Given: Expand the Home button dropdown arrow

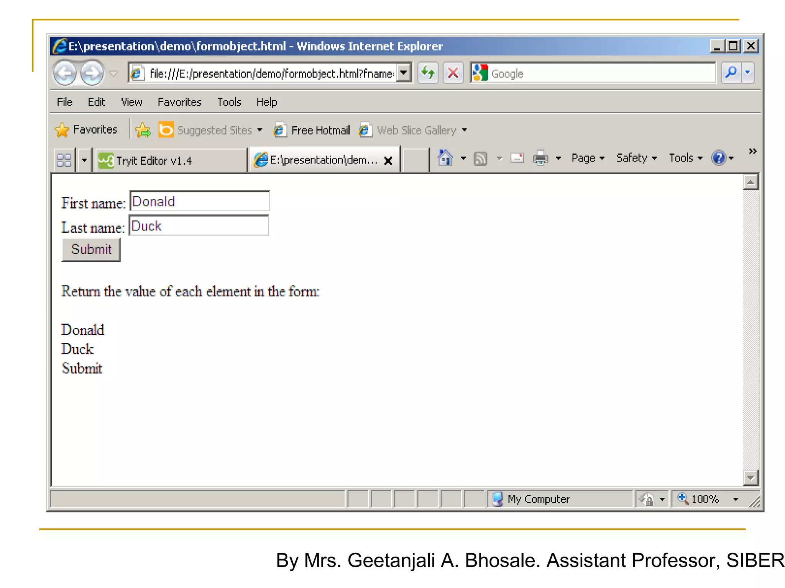Looking at the screenshot, I should click(x=463, y=158).
